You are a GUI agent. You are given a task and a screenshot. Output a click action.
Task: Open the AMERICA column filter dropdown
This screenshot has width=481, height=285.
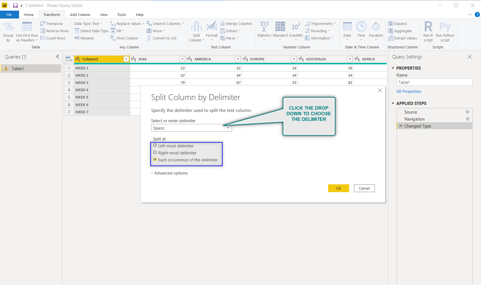[x=238, y=59]
